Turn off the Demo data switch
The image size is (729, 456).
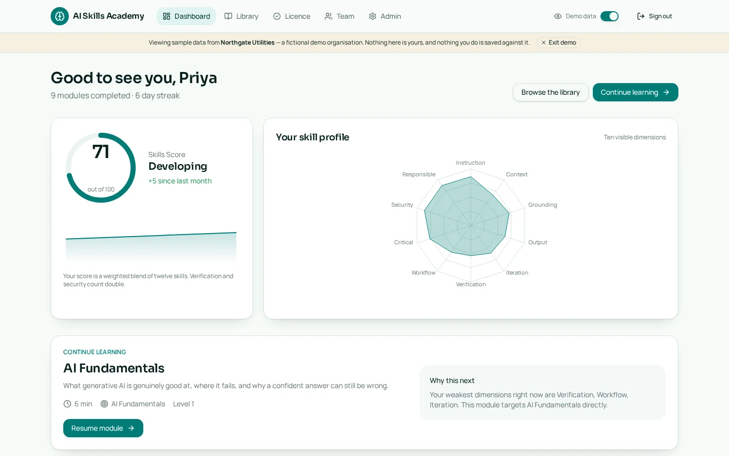coord(610,16)
